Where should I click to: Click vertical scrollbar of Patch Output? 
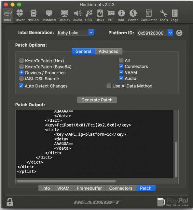[x=176, y=159]
